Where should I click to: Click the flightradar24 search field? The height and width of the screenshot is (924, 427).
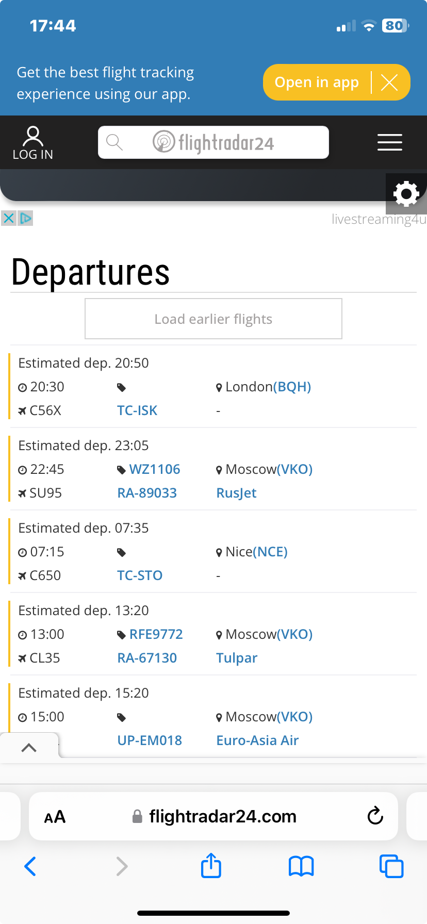point(213,142)
